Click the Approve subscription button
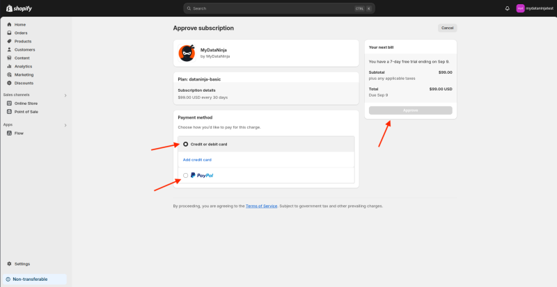The width and height of the screenshot is (557, 287). (x=410, y=110)
